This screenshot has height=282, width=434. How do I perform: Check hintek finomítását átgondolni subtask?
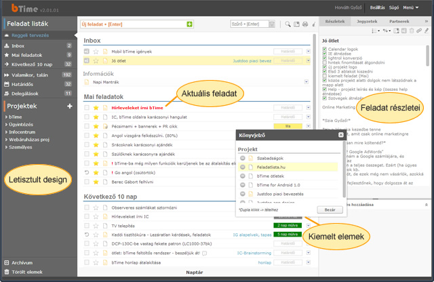(324, 62)
